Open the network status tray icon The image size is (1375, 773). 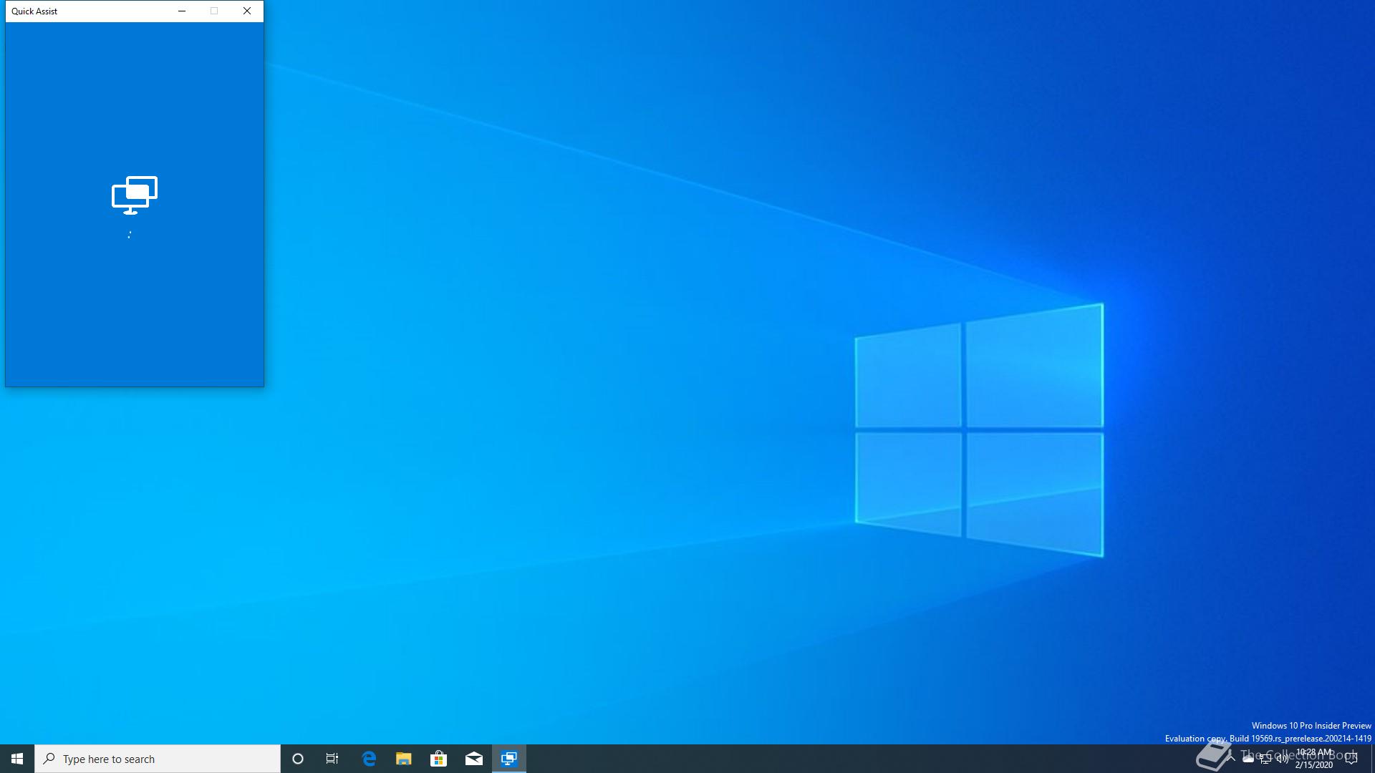click(1265, 759)
